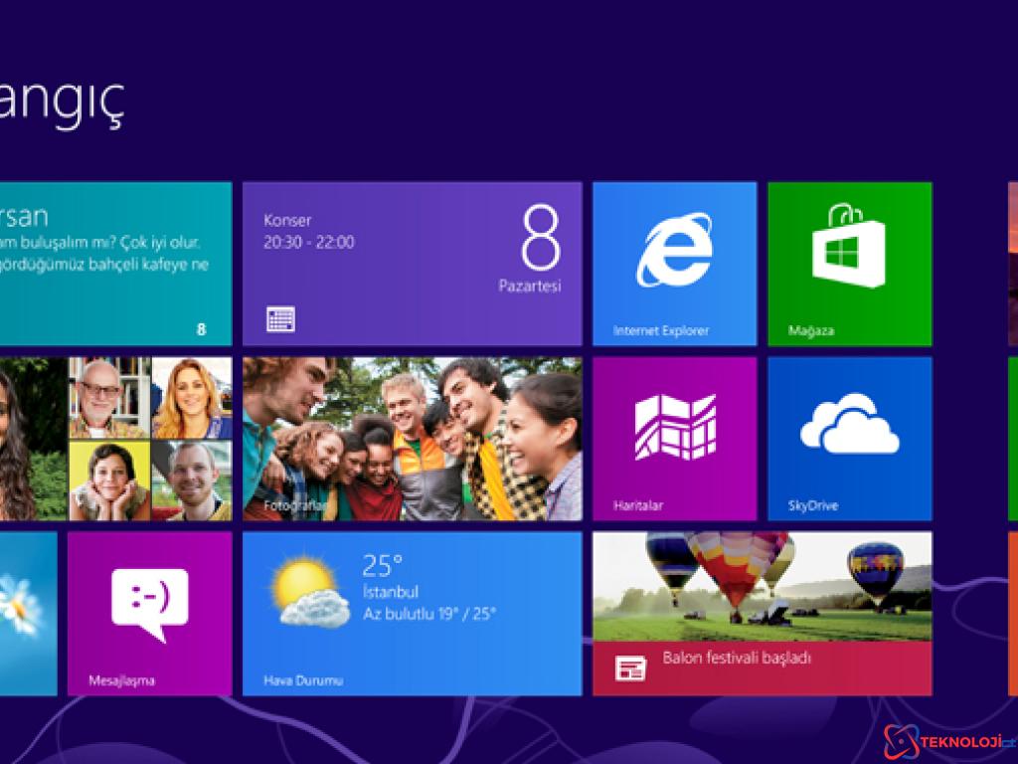Open the Fotoğraflar group photo tile
The height and width of the screenshot is (764, 1018).
pos(412,438)
